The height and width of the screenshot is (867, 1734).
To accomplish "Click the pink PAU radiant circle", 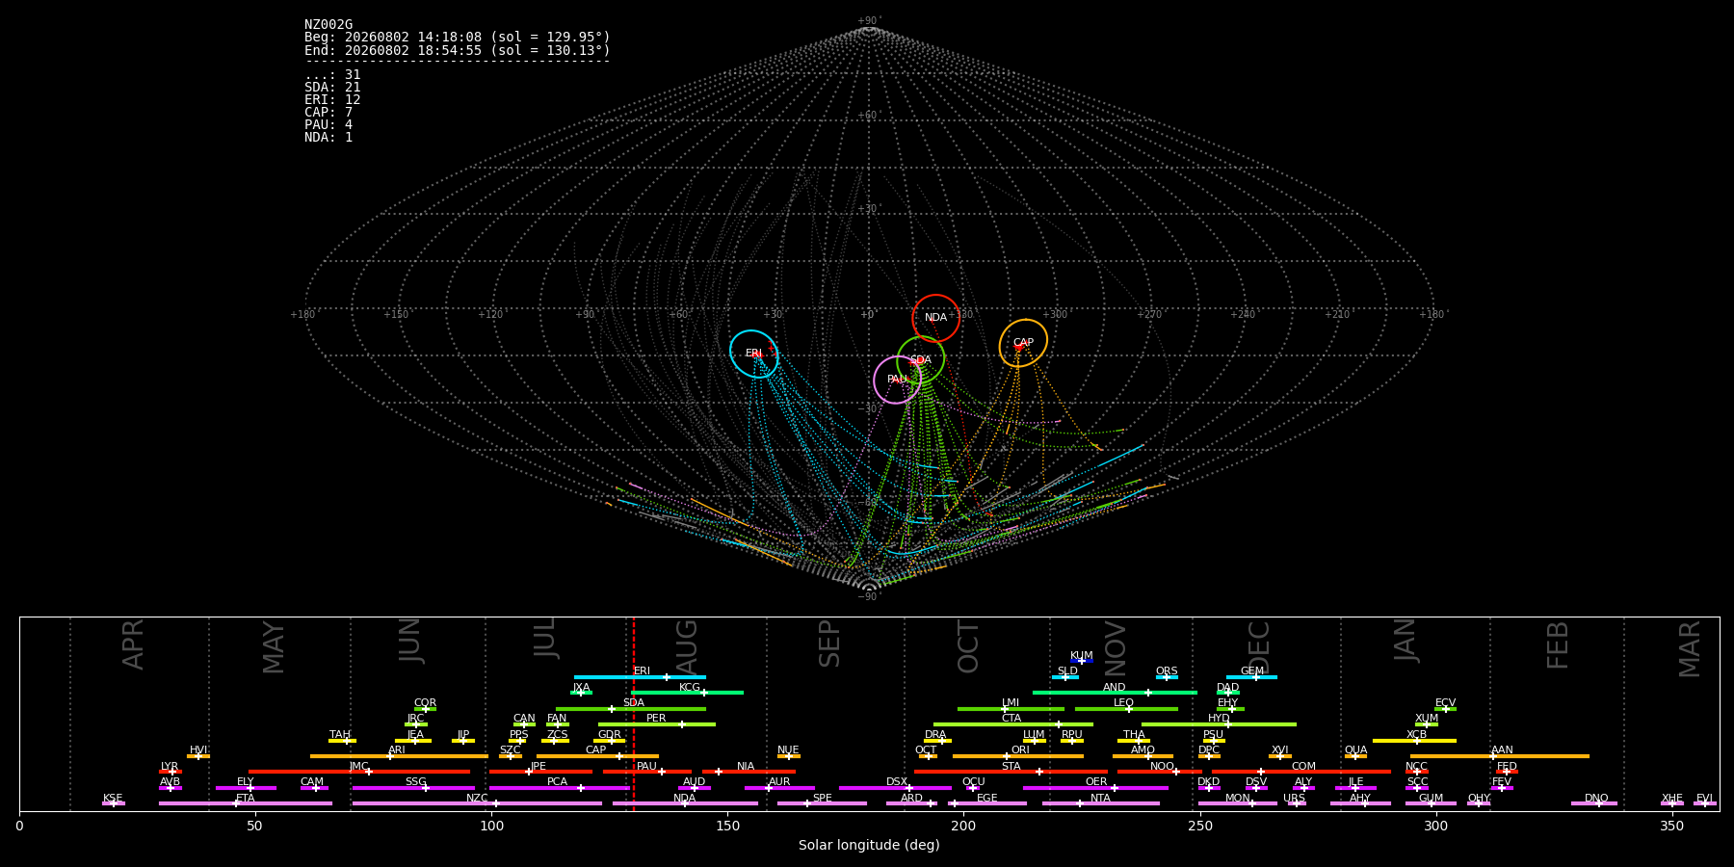I will click(897, 380).
